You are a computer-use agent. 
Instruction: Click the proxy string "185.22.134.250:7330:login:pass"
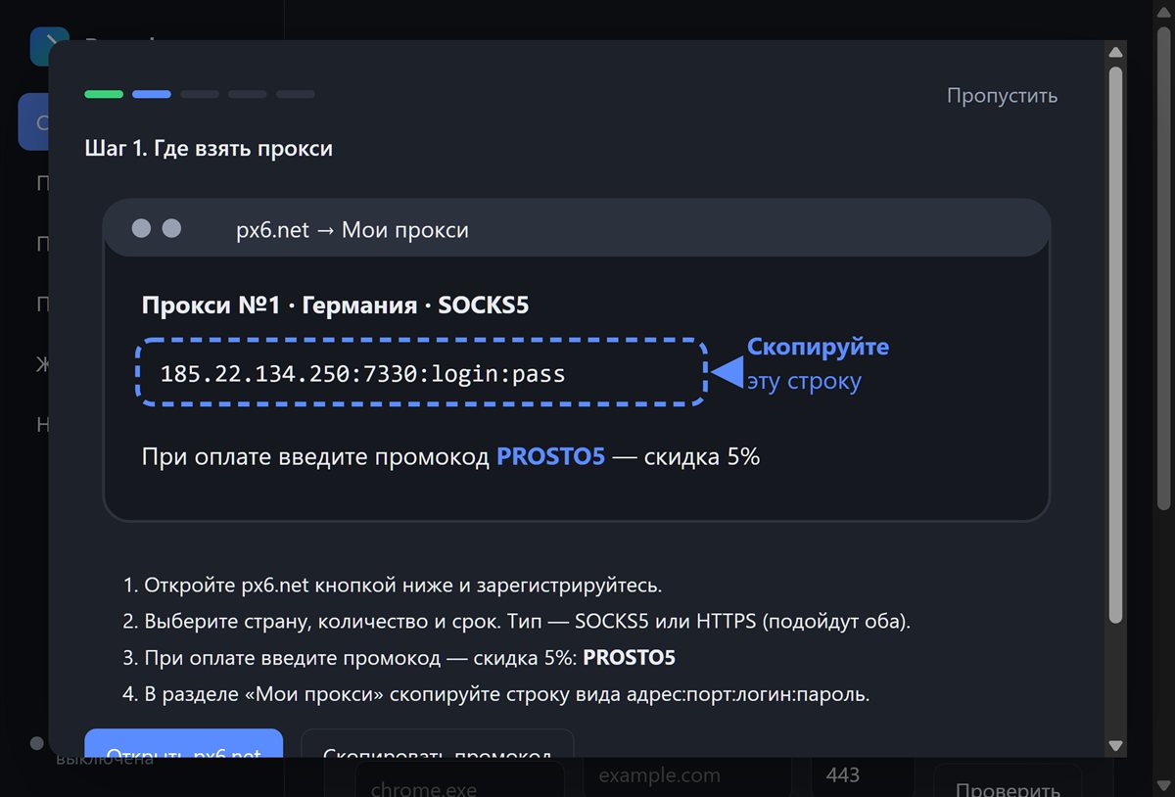pos(363,374)
